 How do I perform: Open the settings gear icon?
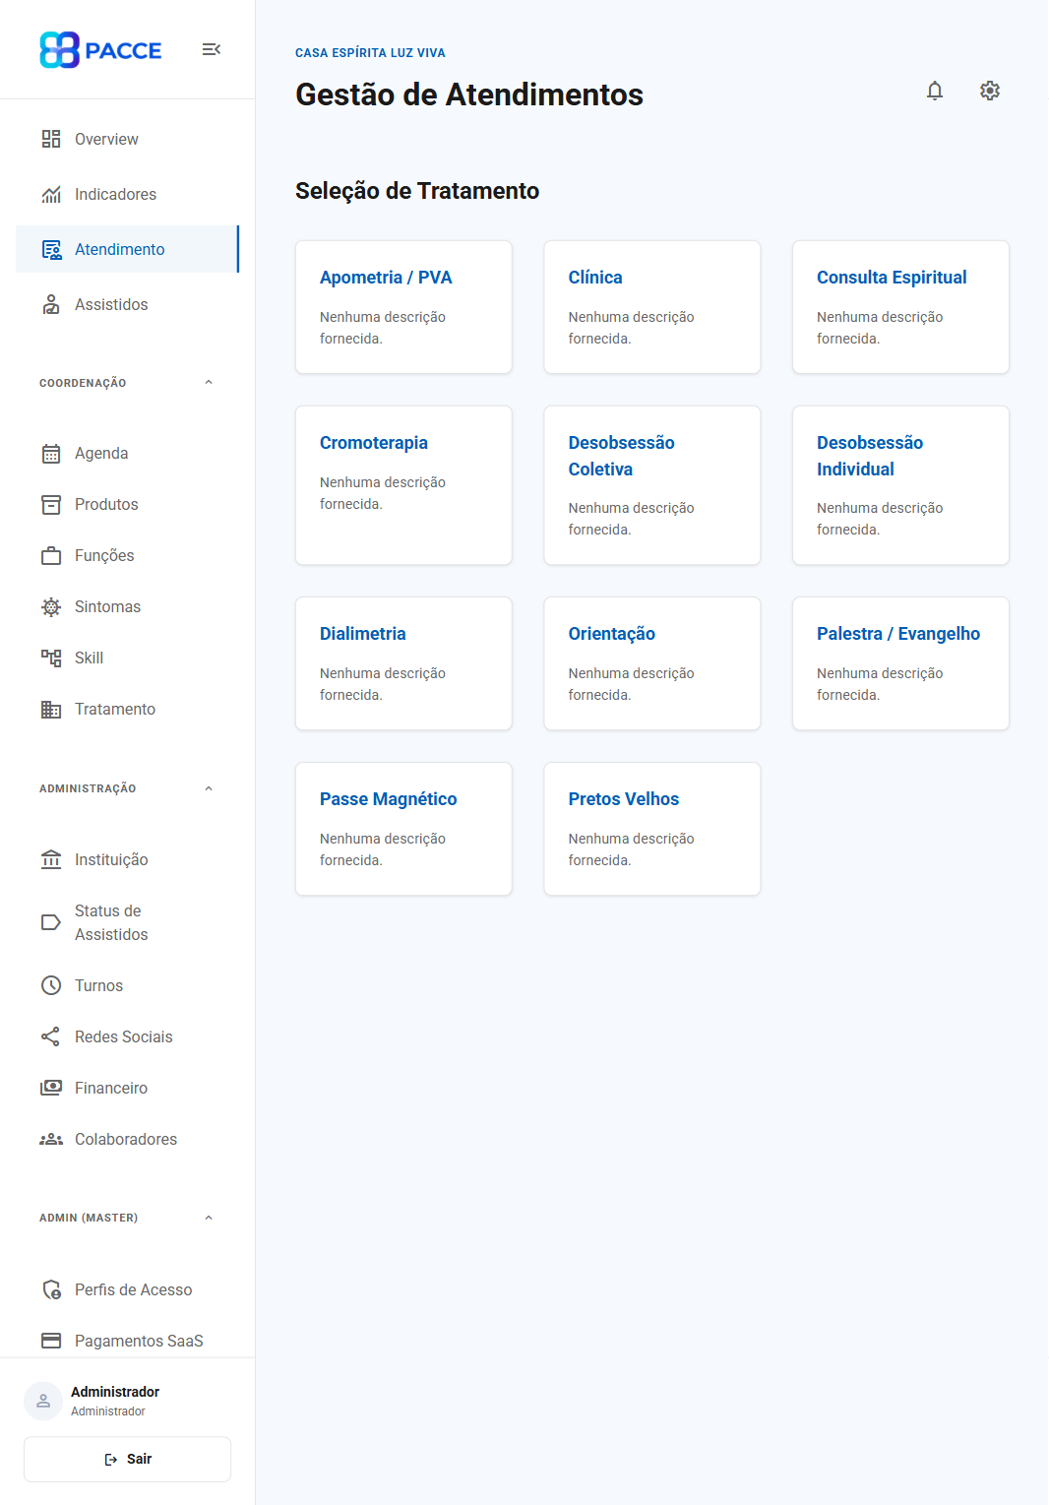coord(990,91)
